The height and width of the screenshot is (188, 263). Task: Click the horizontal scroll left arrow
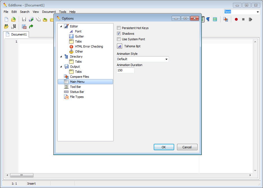pos(7,175)
